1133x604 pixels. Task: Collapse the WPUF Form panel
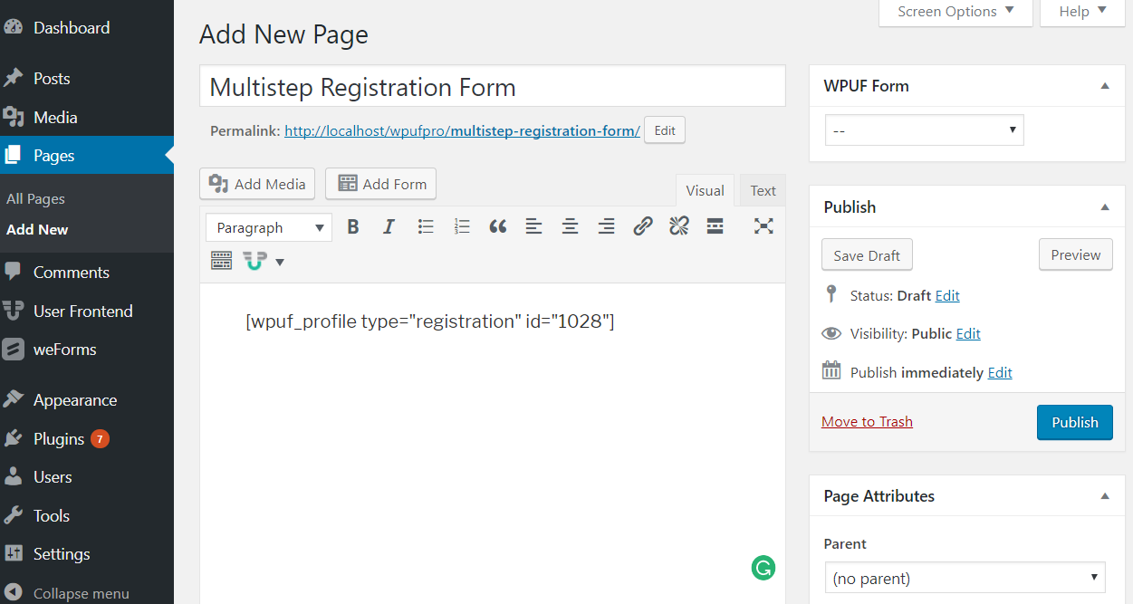(x=1105, y=86)
